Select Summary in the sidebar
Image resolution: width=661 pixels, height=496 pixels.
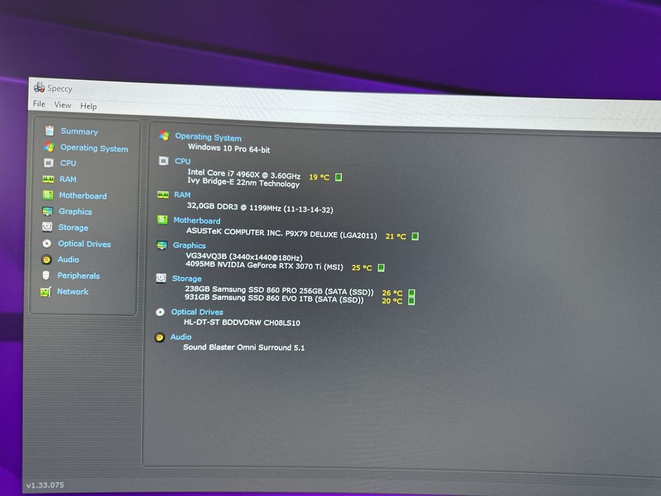[x=79, y=132]
